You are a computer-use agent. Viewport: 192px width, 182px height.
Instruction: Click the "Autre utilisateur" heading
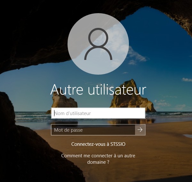(x=98, y=89)
